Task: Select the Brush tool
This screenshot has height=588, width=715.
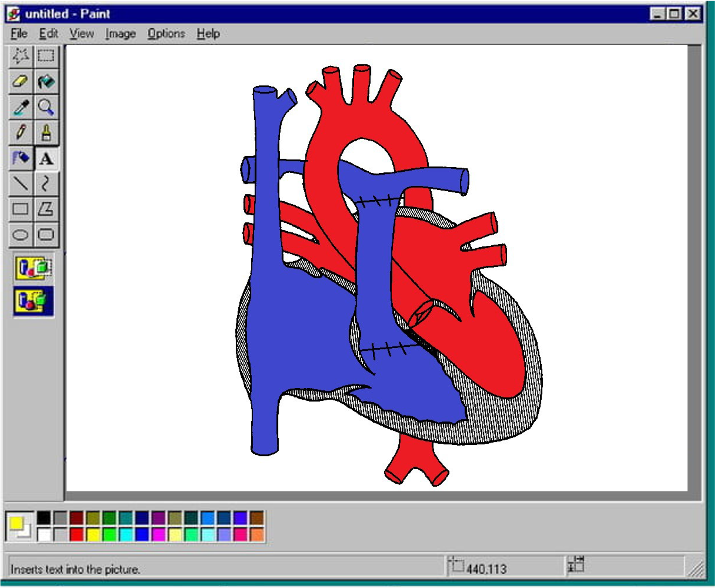Action: [x=46, y=132]
